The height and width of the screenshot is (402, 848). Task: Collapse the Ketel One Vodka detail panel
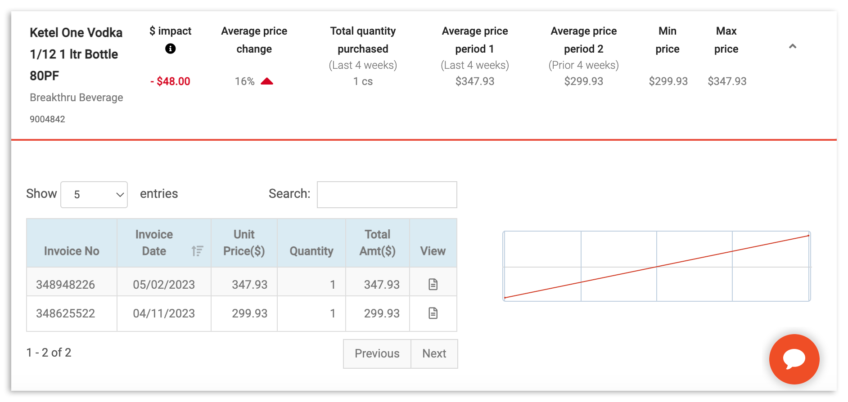coord(793,46)
